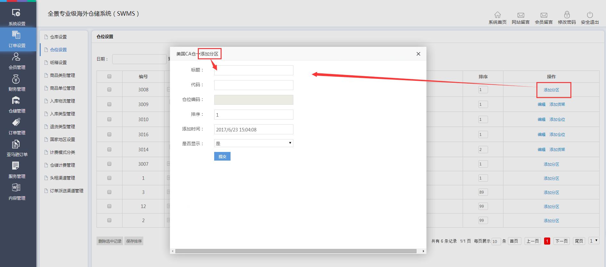Open 仓储管理 sidebar section
Viewport: 606px width, 267px height.
(17, 104)
